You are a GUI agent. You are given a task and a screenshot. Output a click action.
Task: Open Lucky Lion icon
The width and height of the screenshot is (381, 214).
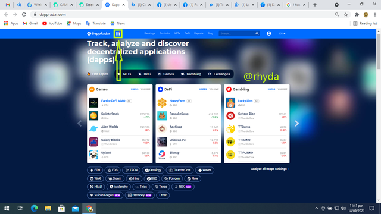click(230, 103)
